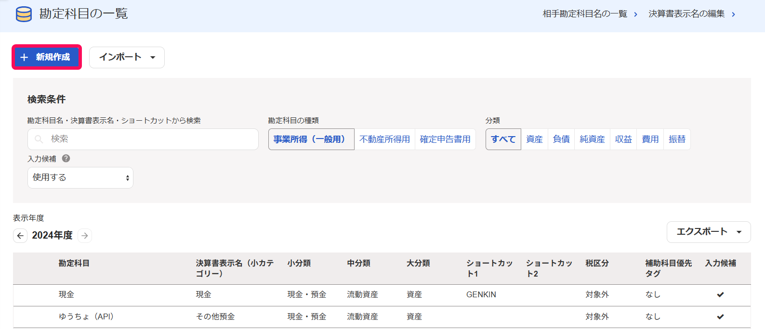Viewport: 765px width, 329px height.
Task: Filter by 収益 classification
Action: pos(623,139)
